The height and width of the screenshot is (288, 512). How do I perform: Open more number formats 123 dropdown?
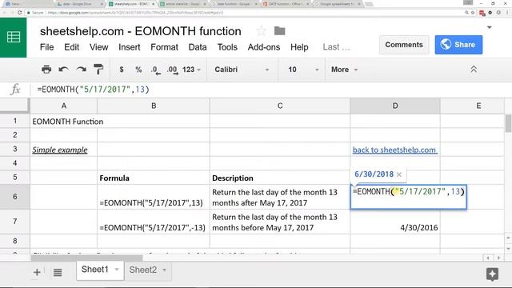click(x=191, y=70)
